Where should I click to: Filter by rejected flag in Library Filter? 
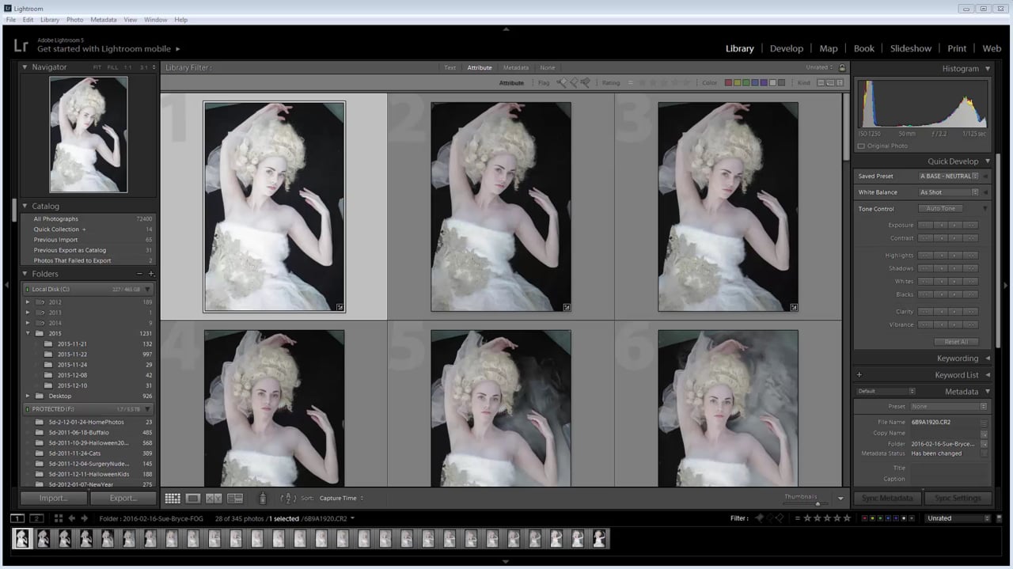pyautogui.click(x=585, y=82)
